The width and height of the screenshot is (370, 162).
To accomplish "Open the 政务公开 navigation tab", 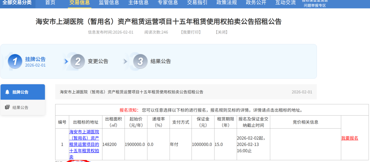I will [x=256, y=3].
